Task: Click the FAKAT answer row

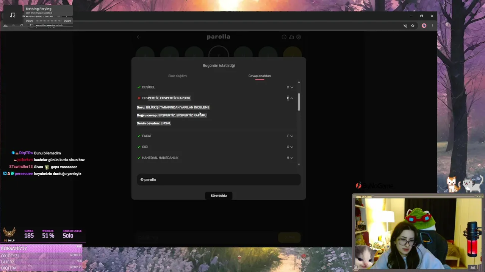Action: click(215, 136)
